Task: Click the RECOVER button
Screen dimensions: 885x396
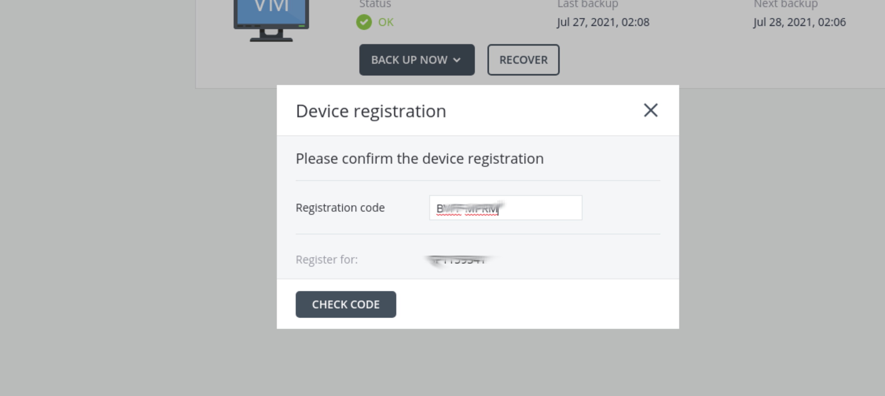Action: click(x=523, y=60)
